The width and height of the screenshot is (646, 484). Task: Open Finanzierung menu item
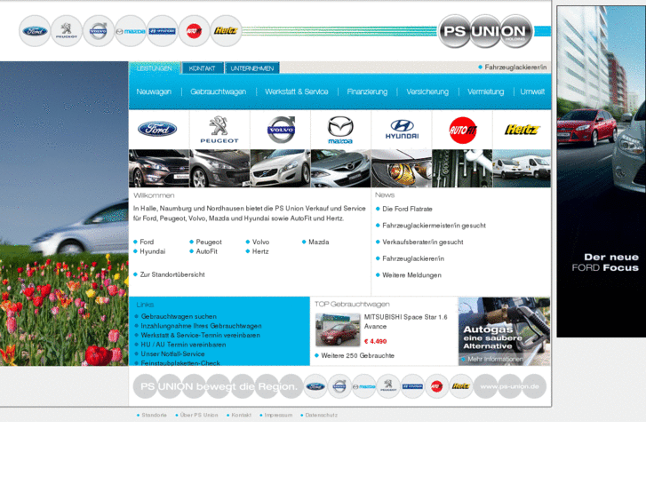click(x=367, y=91)
